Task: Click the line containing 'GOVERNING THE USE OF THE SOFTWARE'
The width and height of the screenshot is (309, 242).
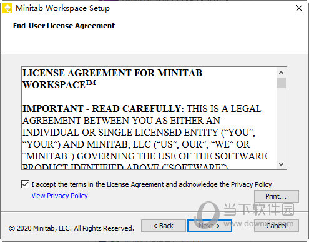Action: click(145, 156)
